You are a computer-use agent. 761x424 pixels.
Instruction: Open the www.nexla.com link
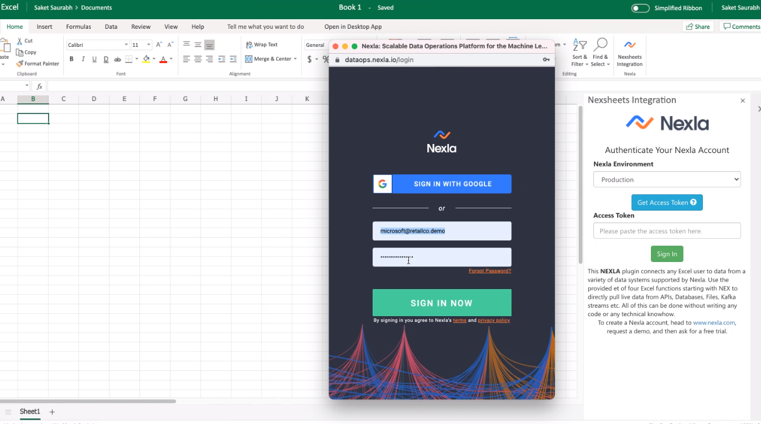pyautogui.click(x=714, y=323)
